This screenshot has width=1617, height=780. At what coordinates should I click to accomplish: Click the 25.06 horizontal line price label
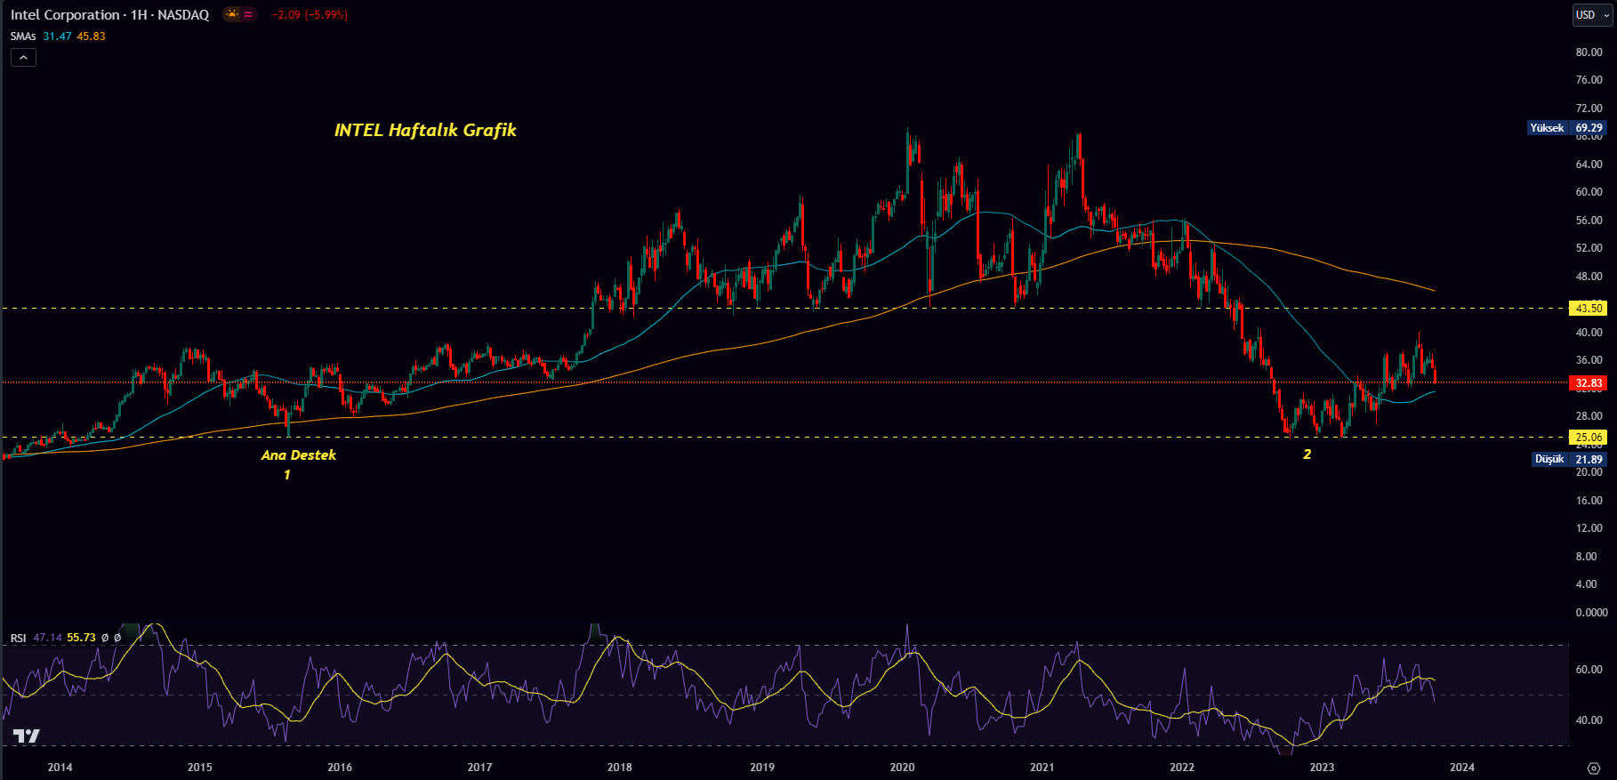(1589, 438)
